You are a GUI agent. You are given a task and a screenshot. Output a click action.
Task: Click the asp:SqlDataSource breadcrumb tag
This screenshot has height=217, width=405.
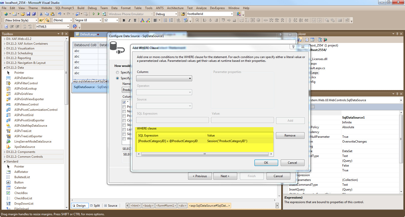pos(210,206)
